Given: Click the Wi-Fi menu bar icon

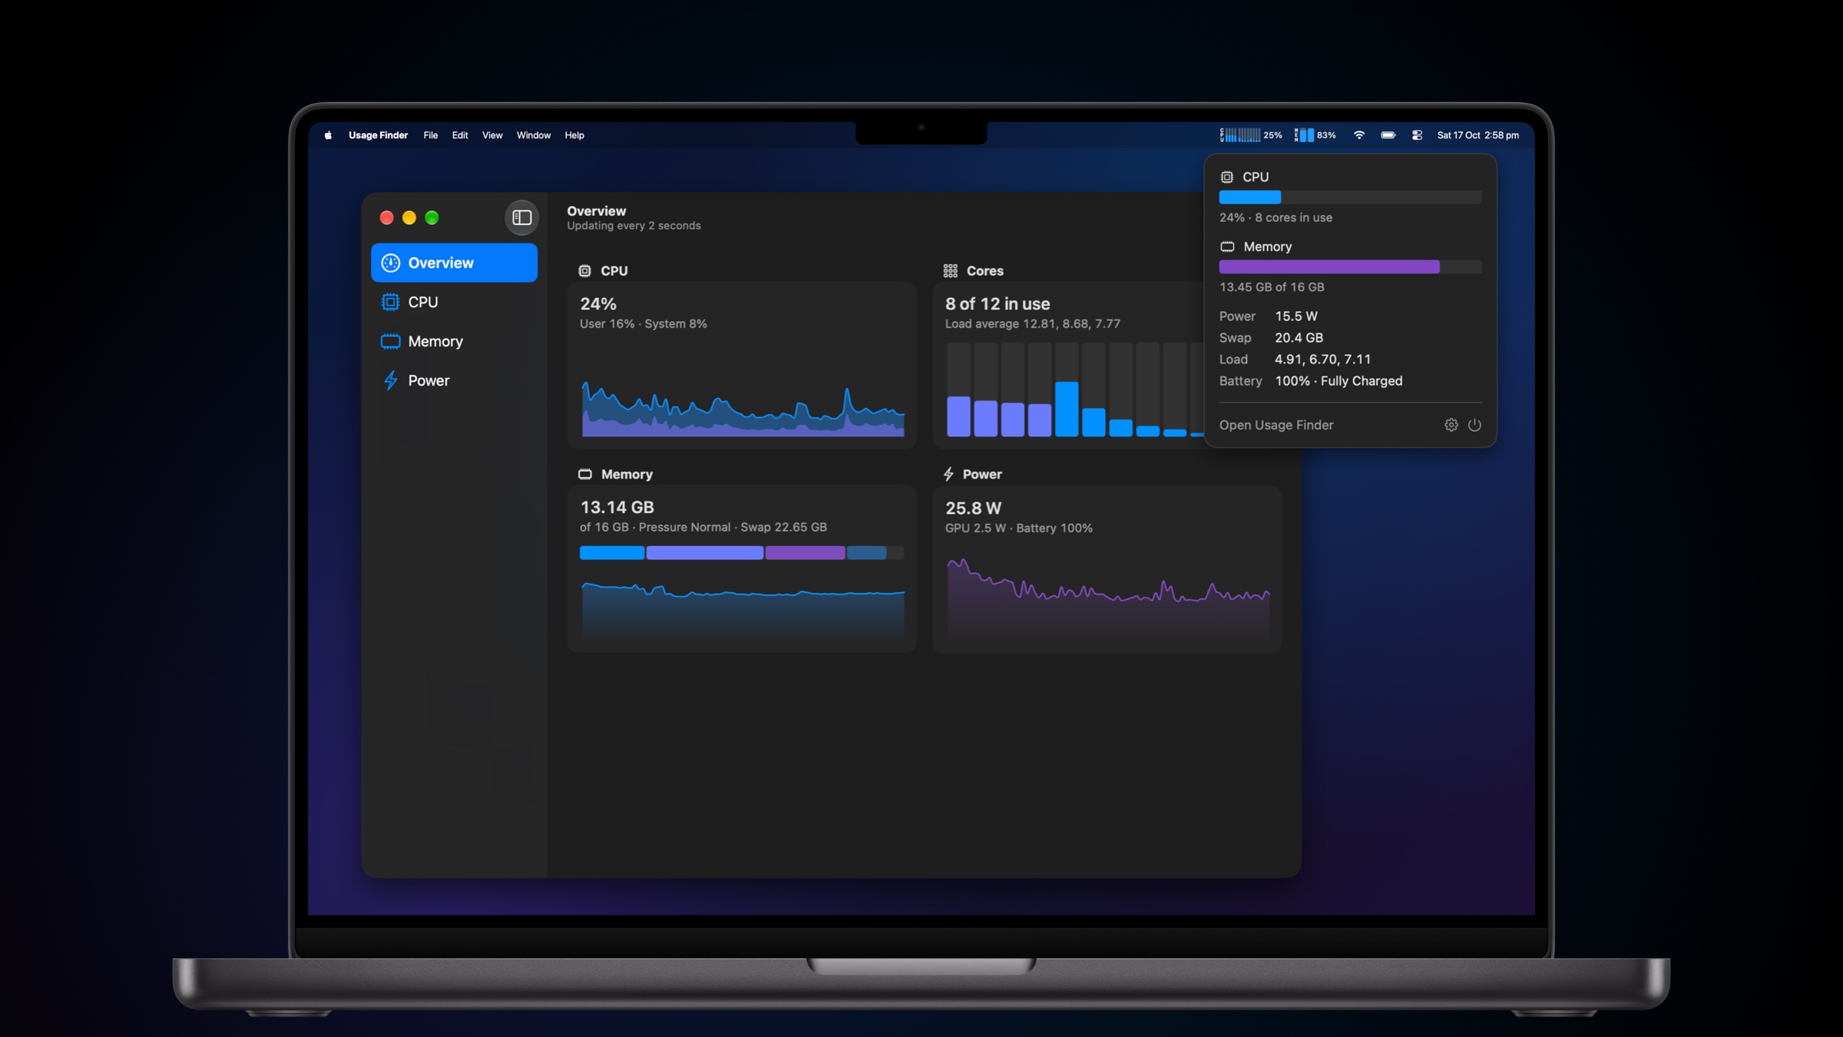Looking at the screenshot, I should click(x=1358, y=135).
